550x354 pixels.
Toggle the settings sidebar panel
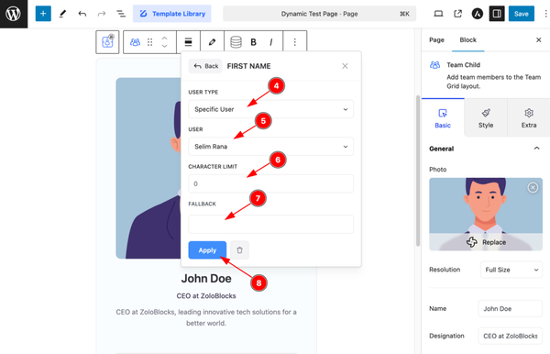(x=497, y=14)
